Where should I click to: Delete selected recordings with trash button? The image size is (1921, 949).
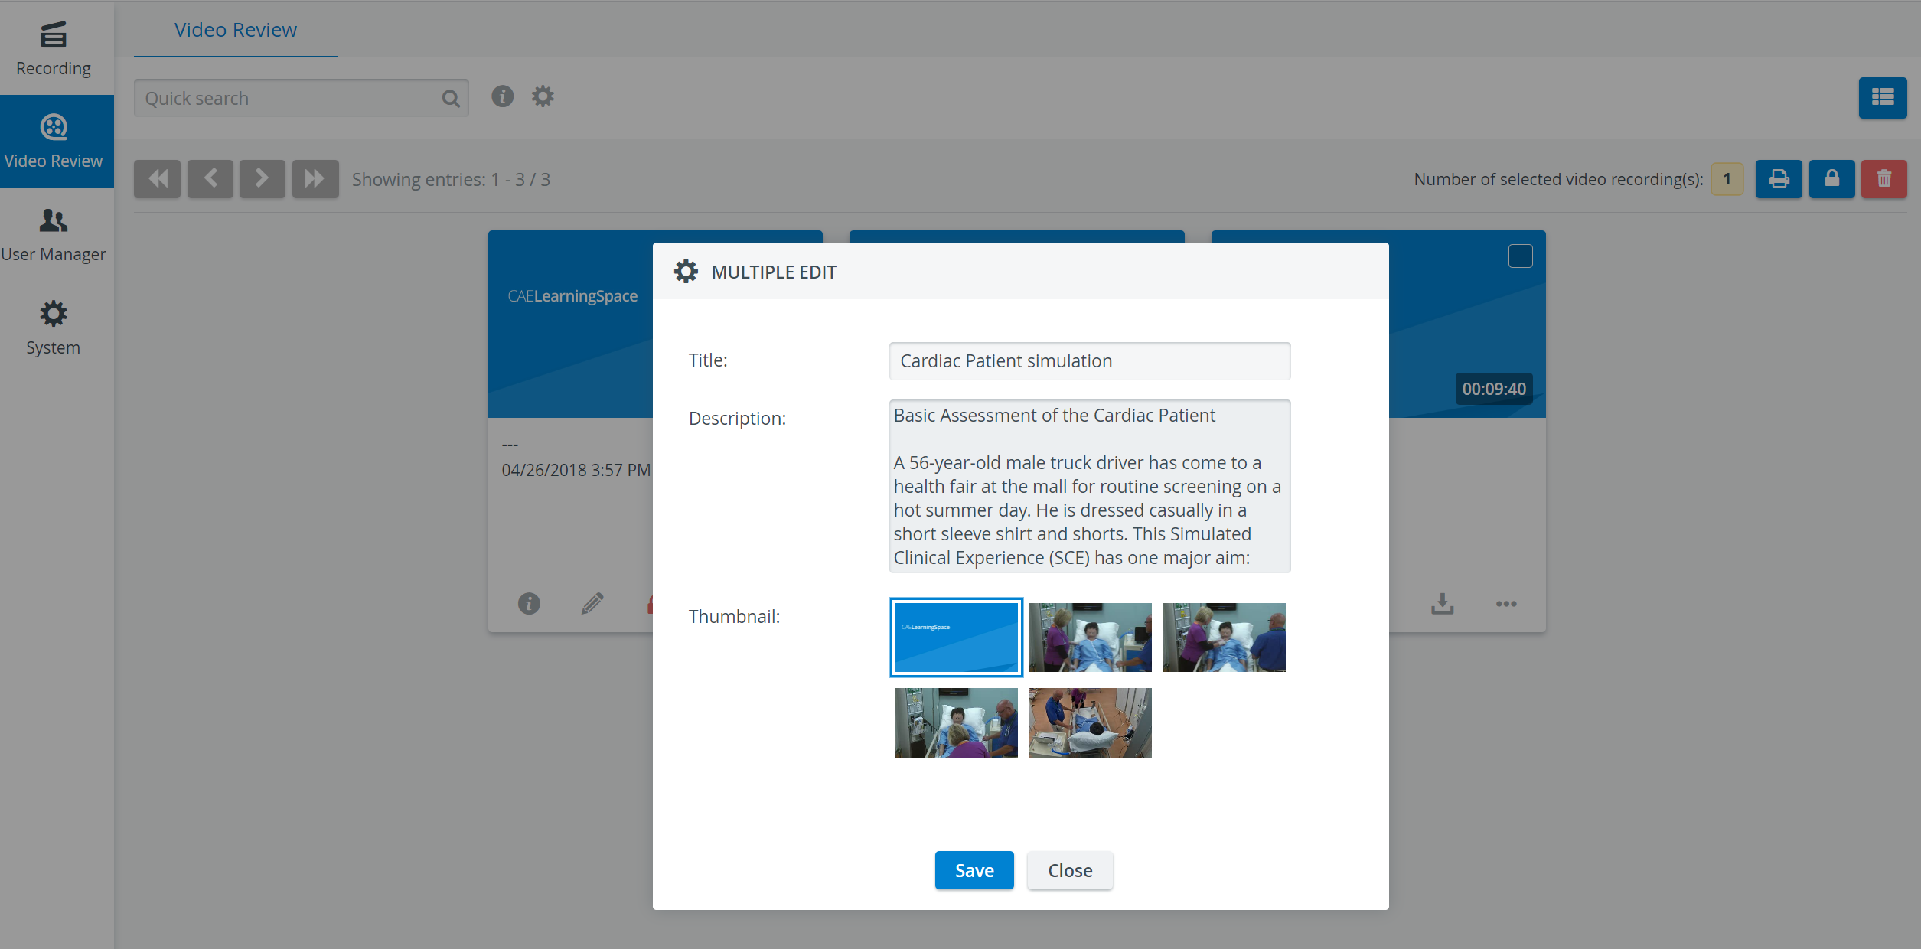1883,179
